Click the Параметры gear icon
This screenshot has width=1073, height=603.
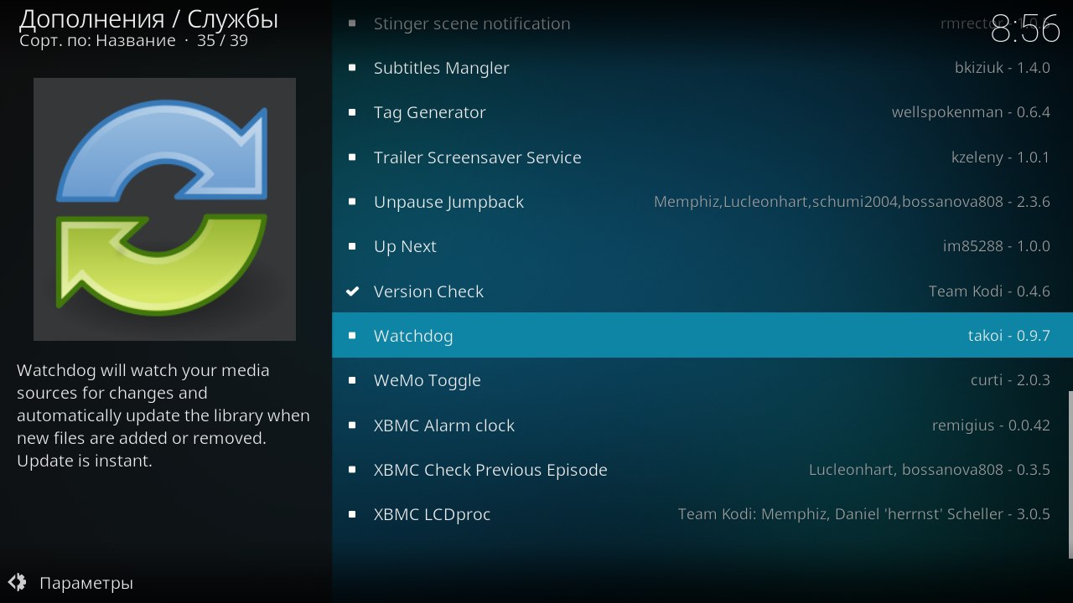[x=17, y=582]
